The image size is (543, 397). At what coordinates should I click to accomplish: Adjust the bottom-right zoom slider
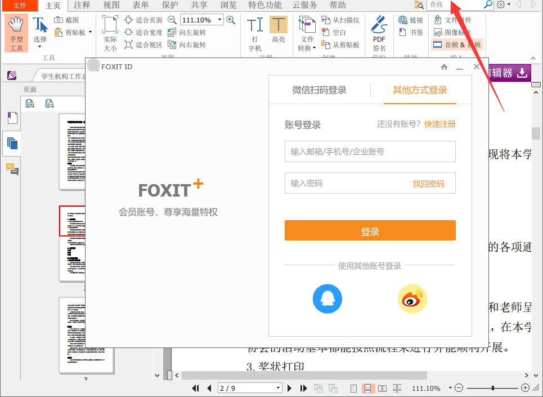[x=492, y=388]
